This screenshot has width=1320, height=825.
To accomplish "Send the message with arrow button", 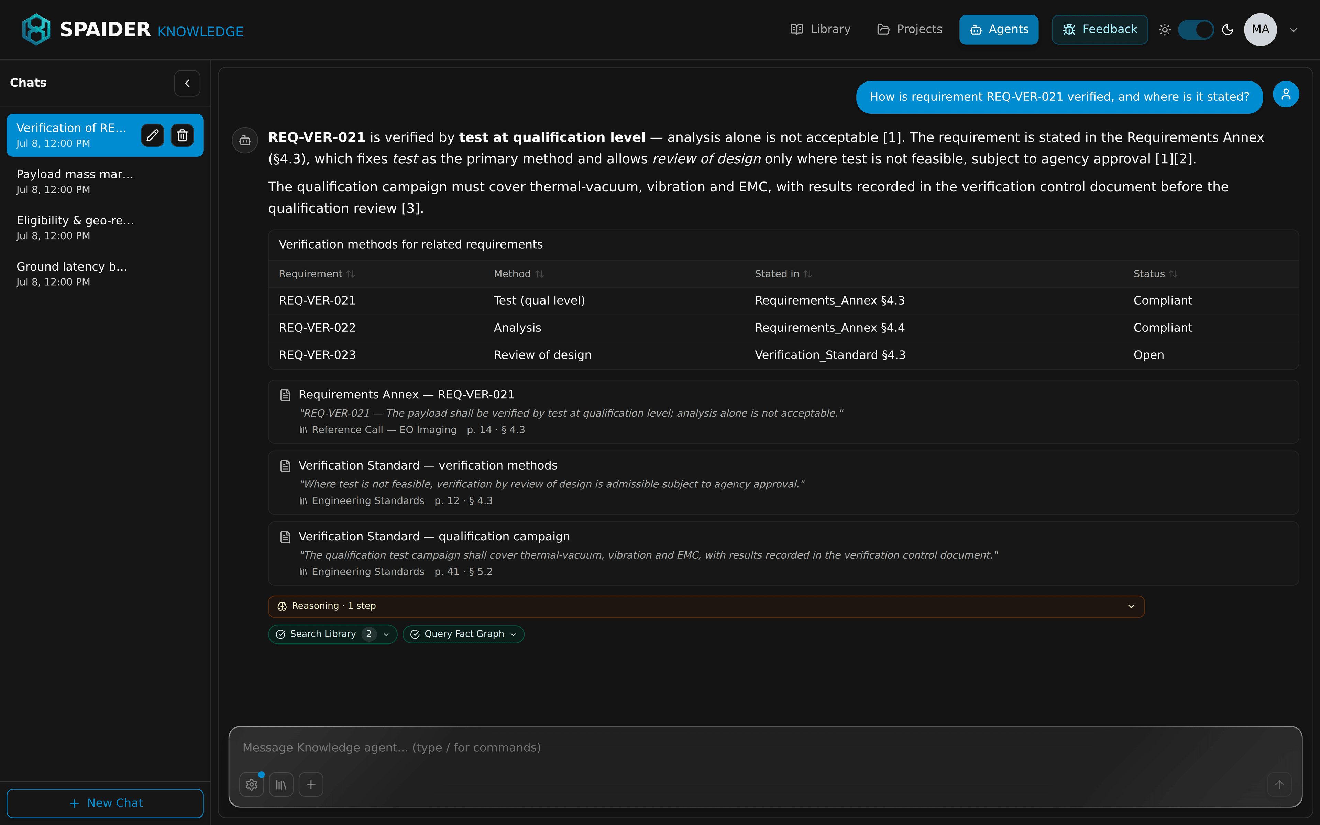I will [1279, 785].
